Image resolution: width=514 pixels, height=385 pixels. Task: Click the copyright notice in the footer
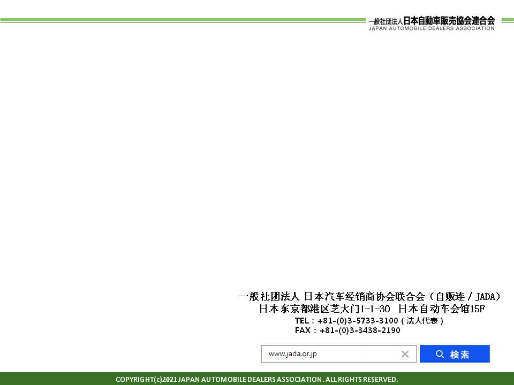(256, 379)
